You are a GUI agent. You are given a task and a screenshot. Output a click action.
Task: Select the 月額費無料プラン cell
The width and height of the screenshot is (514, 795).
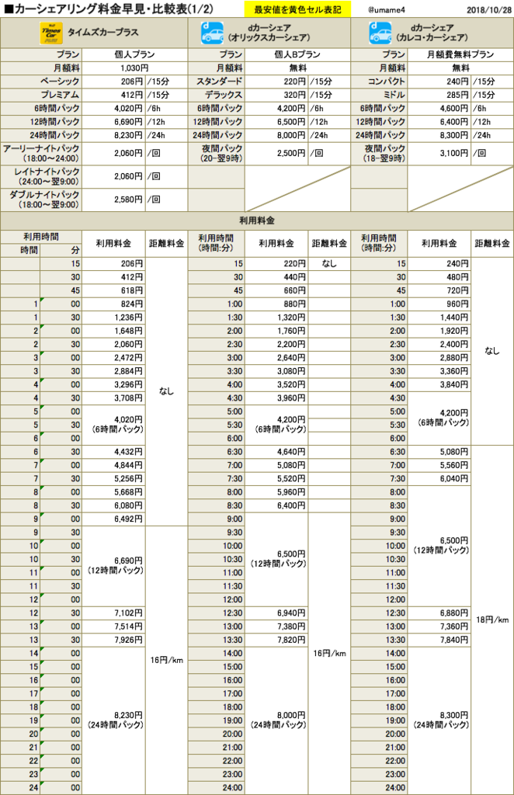(x=460, y=55)
